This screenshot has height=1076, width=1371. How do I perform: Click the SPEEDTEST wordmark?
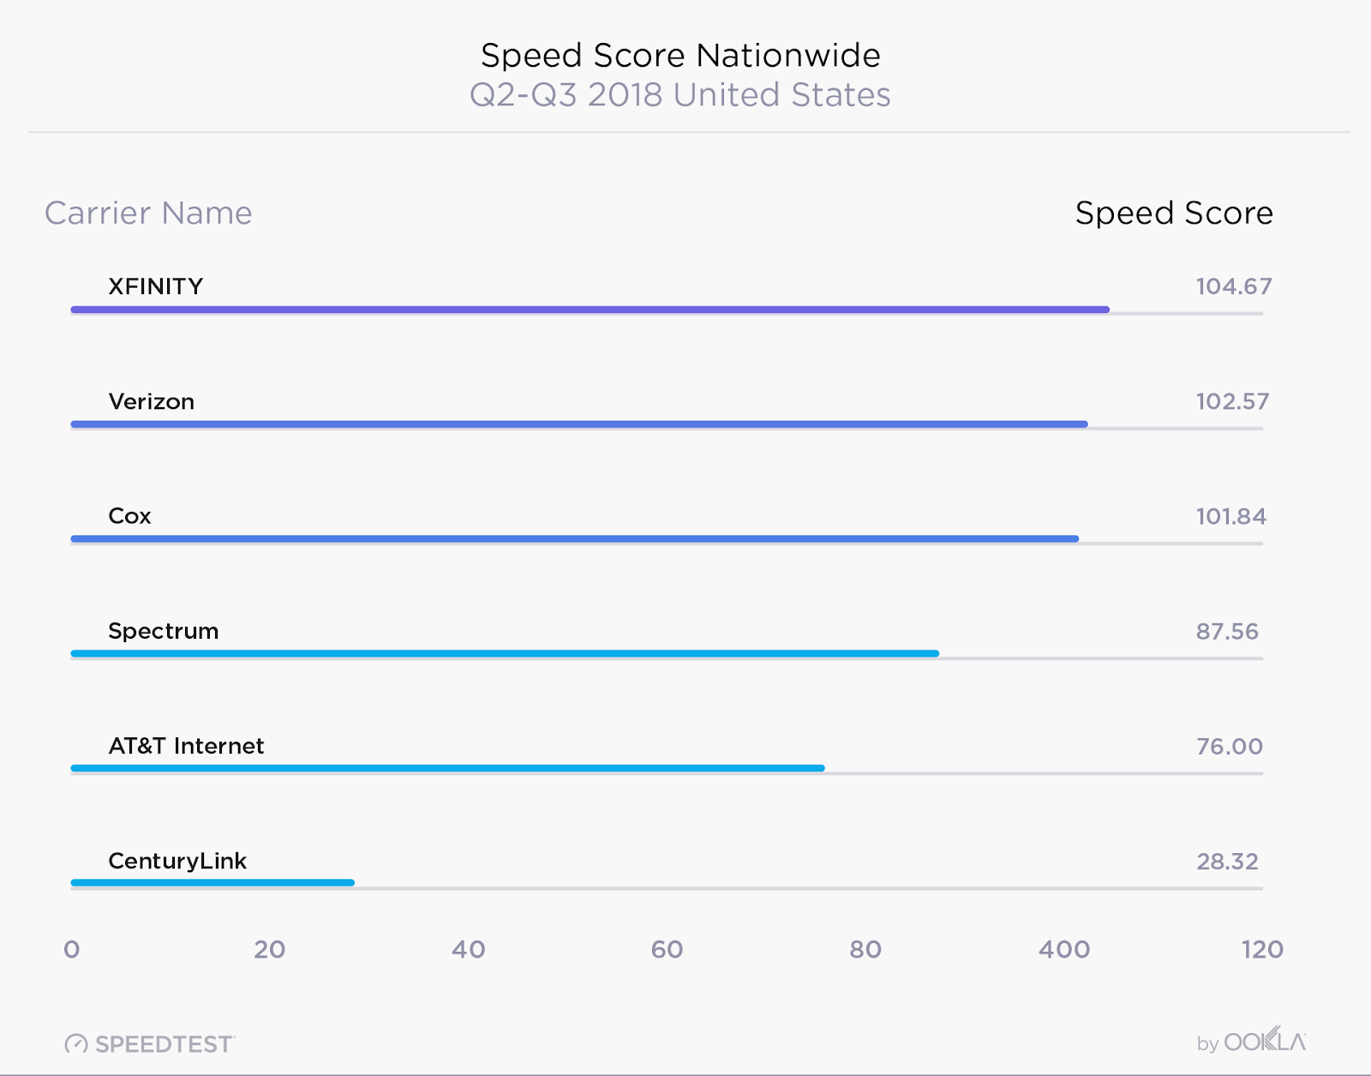tap(164, 1044)
